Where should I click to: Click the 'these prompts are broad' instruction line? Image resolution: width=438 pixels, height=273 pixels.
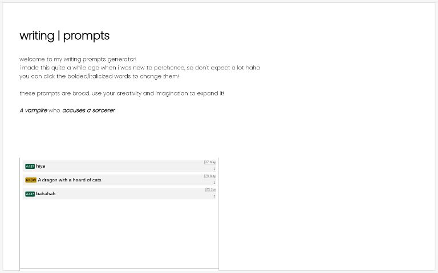tap(121, 93)
